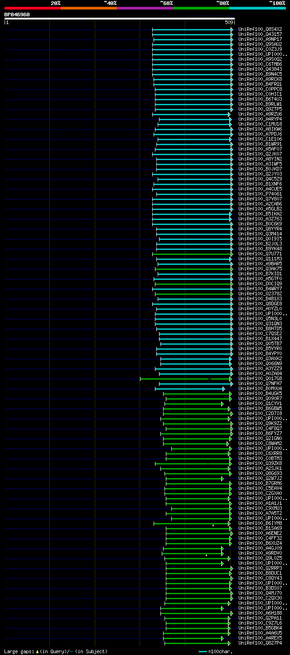This screenshot has height=655, width=290.
Task: Click the white query sequence ruler bar
Action: (x=120, y=19)
